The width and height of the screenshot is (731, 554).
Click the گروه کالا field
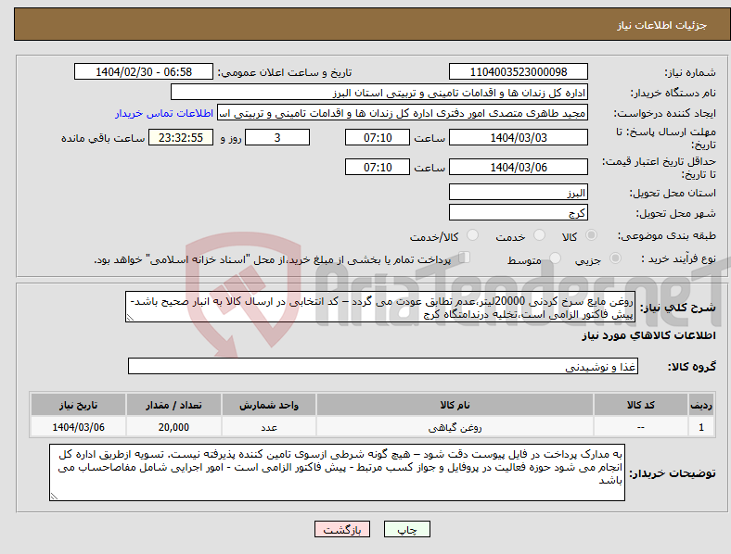383,366
